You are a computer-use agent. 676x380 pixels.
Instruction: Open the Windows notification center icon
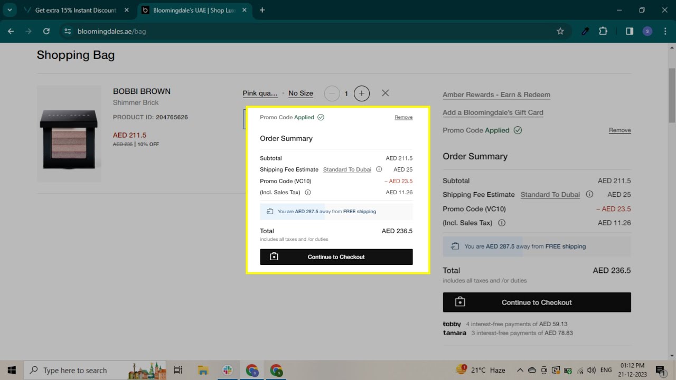(660, 370)
